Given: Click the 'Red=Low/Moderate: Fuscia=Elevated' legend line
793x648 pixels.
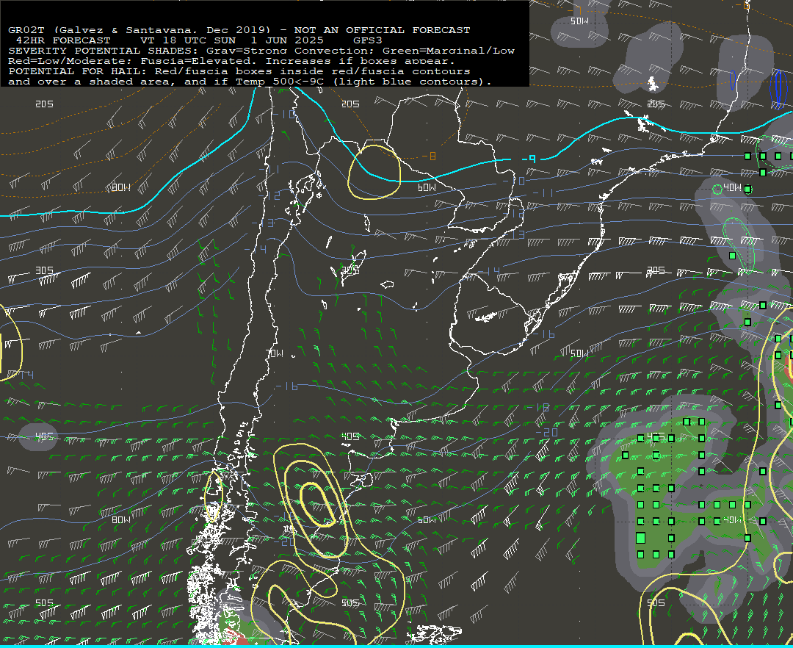Looking at the screenshot, I should (231, 61).
